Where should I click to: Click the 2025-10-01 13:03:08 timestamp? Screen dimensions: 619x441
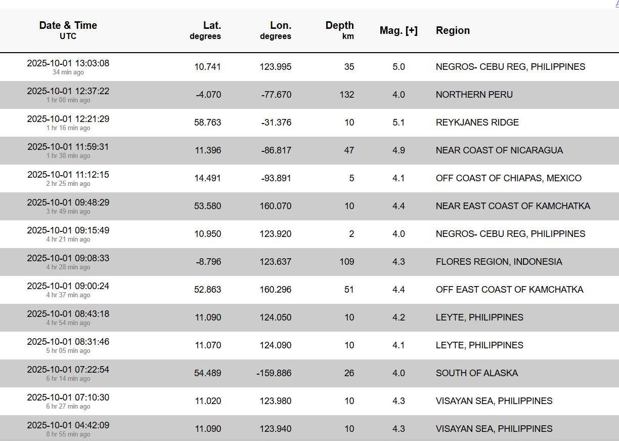[x=68, y=63]
